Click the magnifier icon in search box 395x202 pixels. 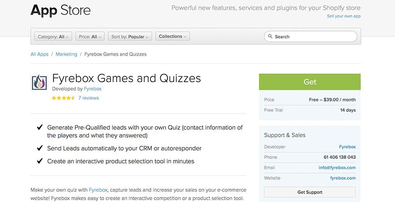click(270, 37)
